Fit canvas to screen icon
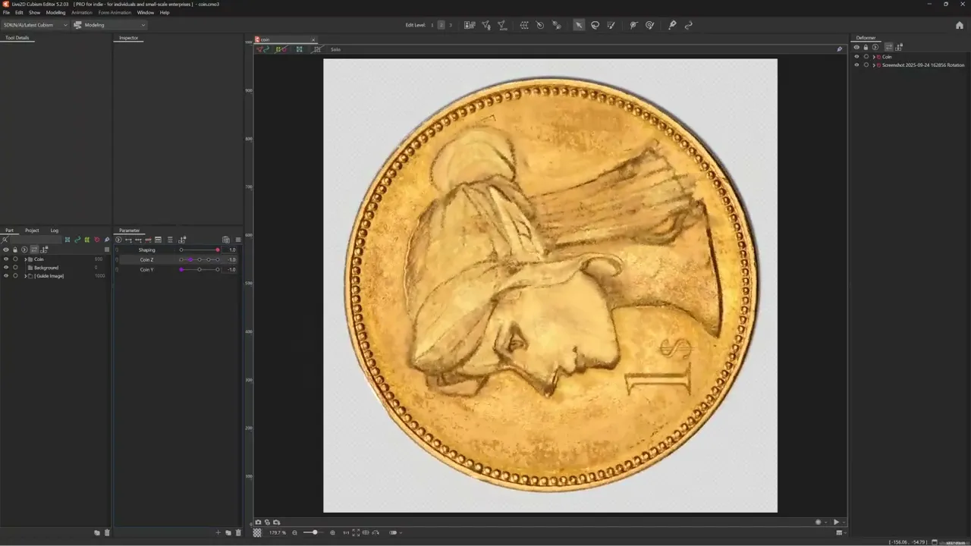This screenshot has width=971, height=546. point(356,532)
